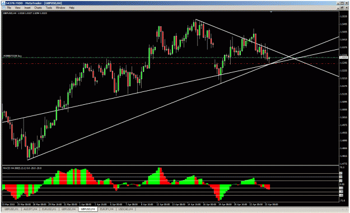Open the Help menu
This screenshot has width=350, height=213.
click(x=72, y=8)
